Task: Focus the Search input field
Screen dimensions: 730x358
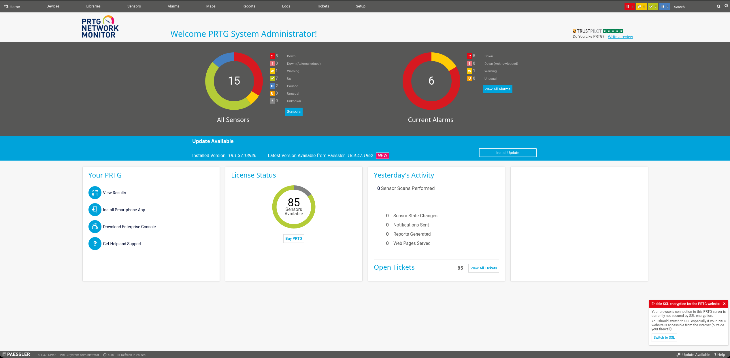Action: click(x=695, y=7)
